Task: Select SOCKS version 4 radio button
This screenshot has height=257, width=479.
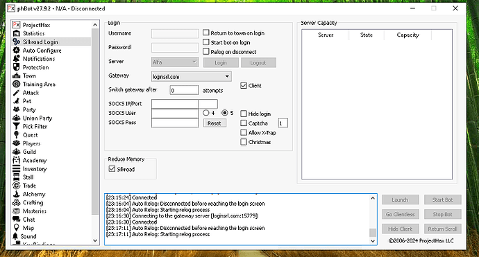Action: (206, 113)
